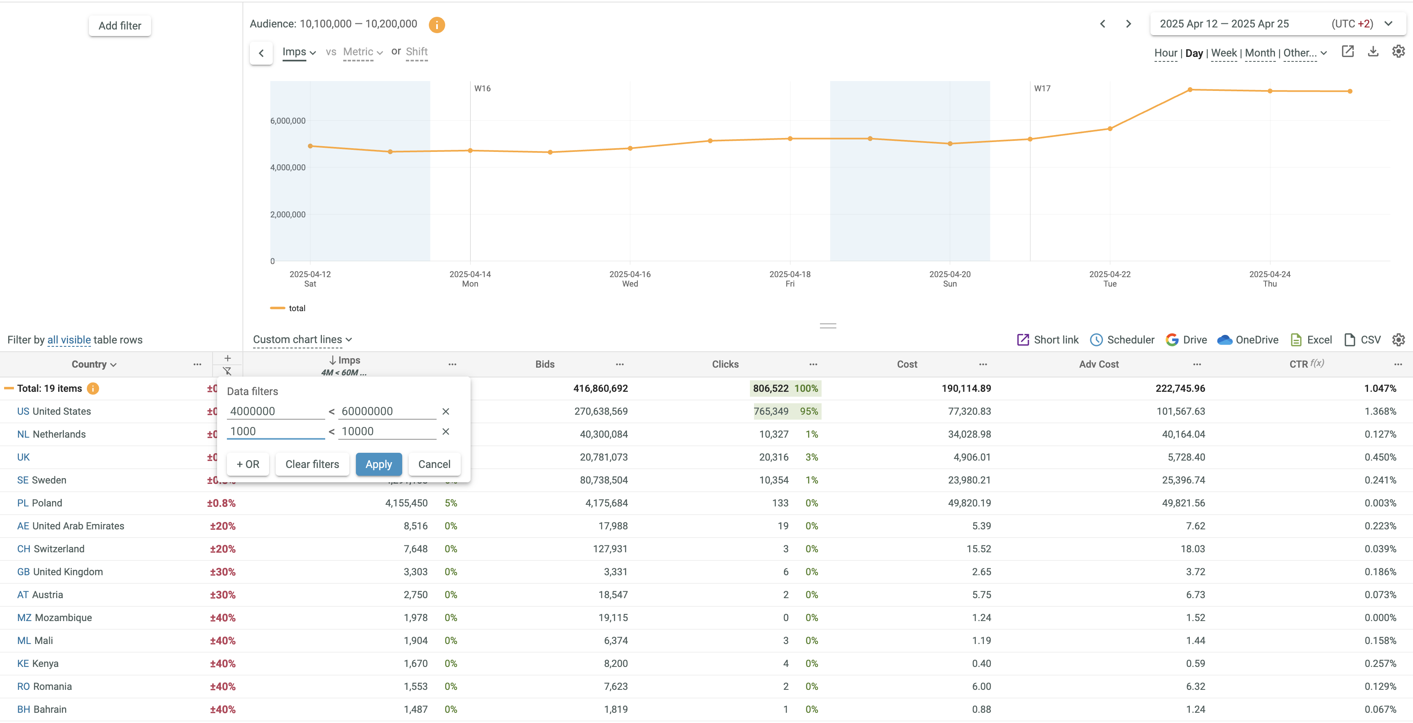
Task: Switch chart granularity to Hour
Action: pos(1165,53)
